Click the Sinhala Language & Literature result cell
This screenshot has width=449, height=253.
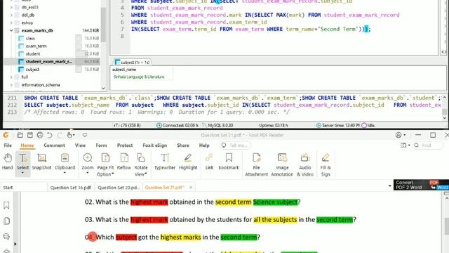click(x=139, y=77)
